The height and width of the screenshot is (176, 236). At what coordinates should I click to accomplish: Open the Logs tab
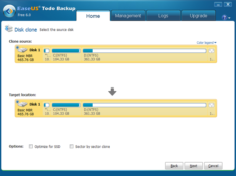[163, 16]
